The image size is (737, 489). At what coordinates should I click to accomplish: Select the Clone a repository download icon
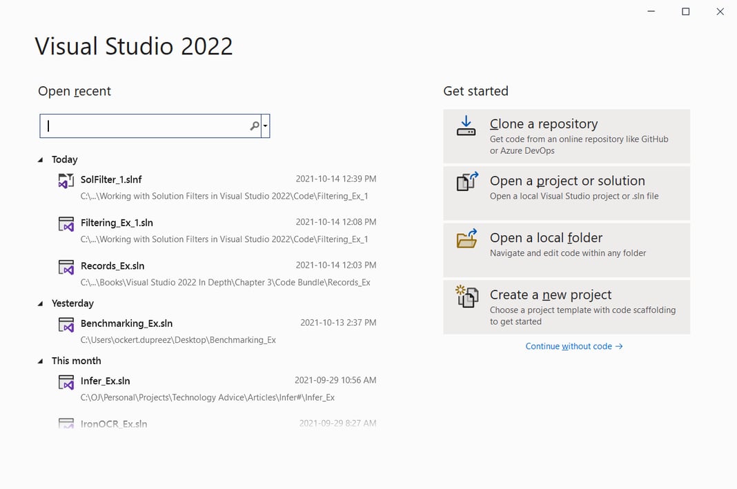(x=466, y=126)
